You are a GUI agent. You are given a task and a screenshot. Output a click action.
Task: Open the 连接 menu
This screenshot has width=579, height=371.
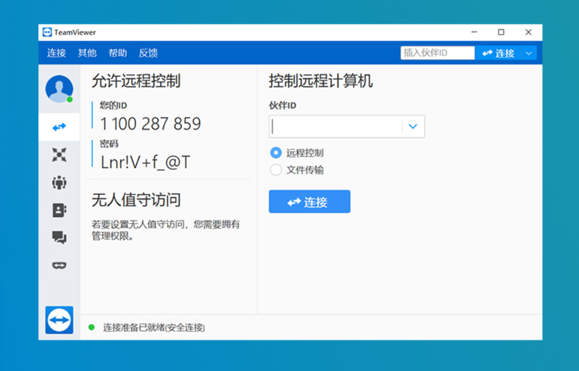pyautogui.click(x=55, y=53)
